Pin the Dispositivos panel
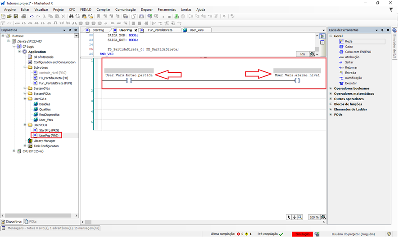399x238 pixels. [x=70, y=30]
